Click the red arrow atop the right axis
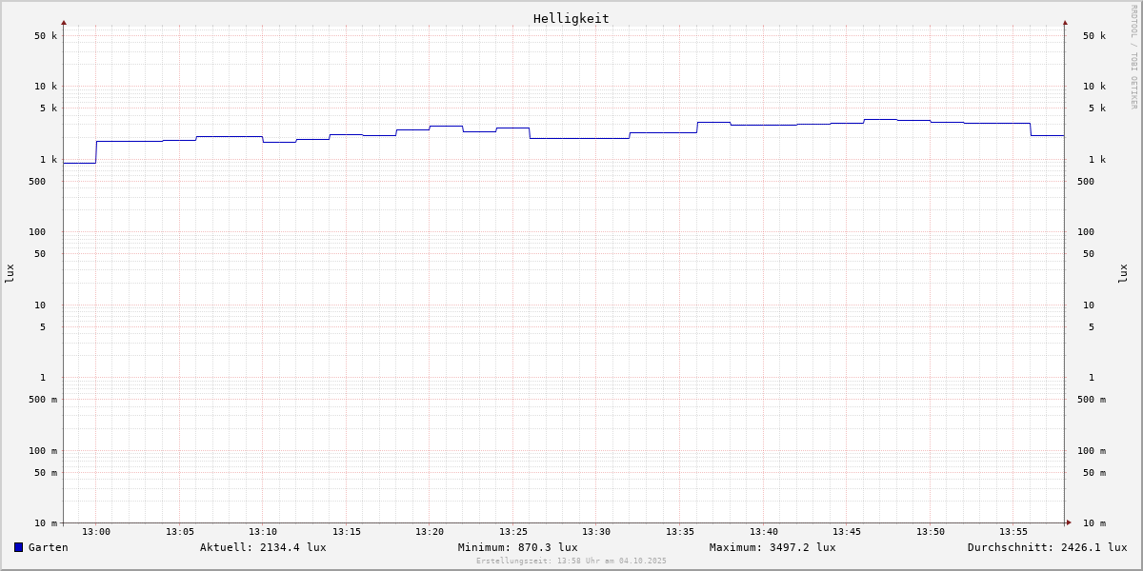This screenshot has width=1143, height=571. pyautogui.click(x=1065, y=22)
